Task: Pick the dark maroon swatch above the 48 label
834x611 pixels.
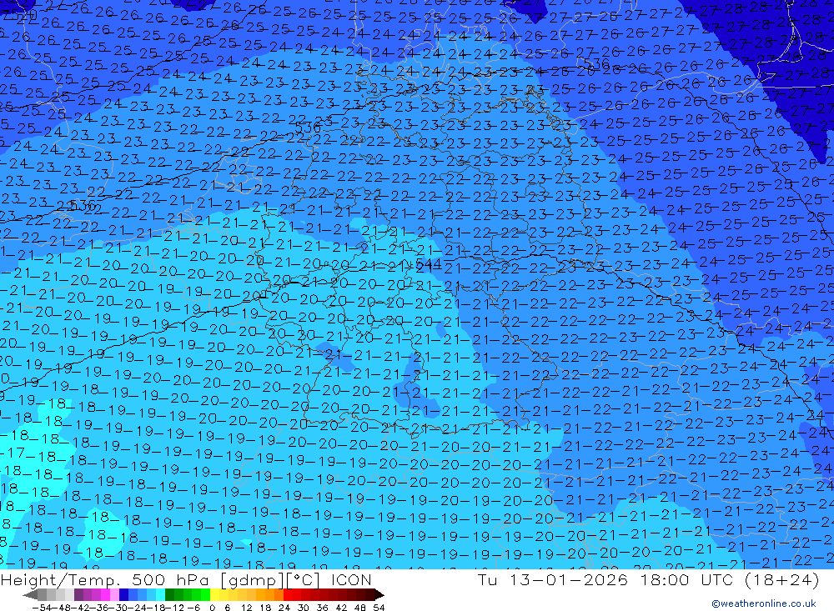Action: [362, 594]
